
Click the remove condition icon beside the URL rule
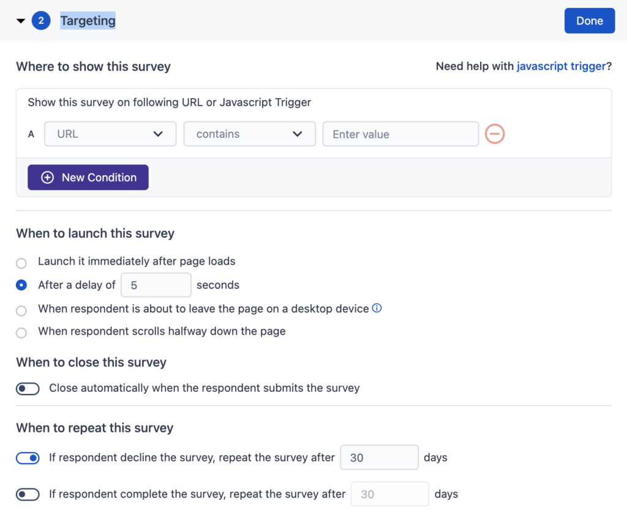[494, 134]
